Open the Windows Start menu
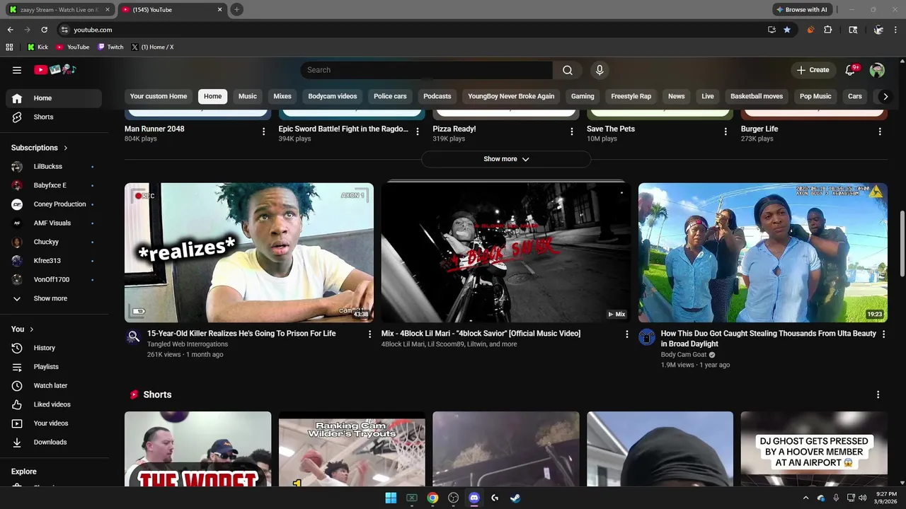This screenshot has width=906, height=509. coord(391,498)
